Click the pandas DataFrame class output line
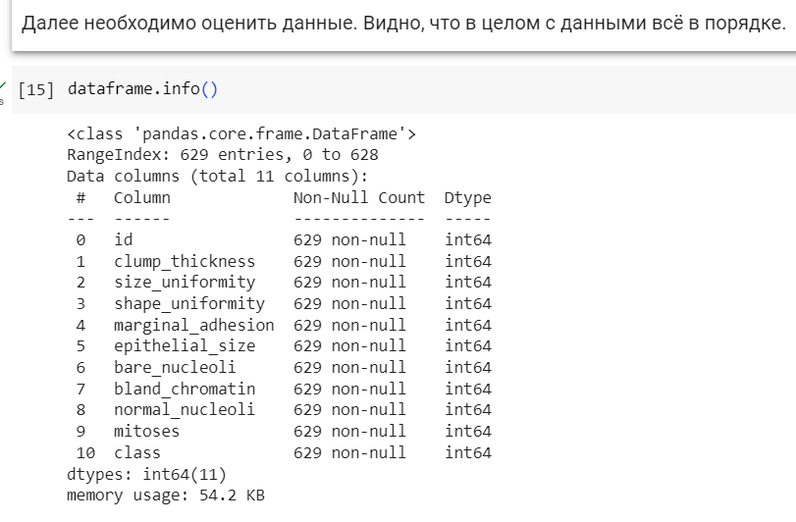The image size is (796, 522). point(241,133)
